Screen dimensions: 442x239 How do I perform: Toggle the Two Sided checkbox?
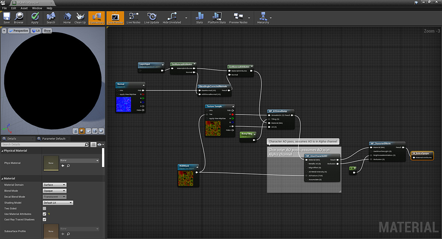click(x=44, y=208)
